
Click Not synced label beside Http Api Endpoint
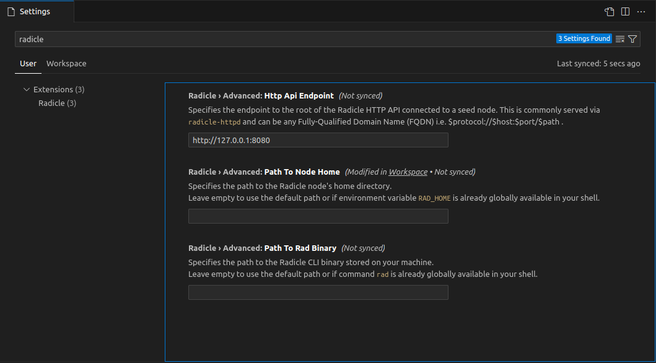click(x=361, y=96)
